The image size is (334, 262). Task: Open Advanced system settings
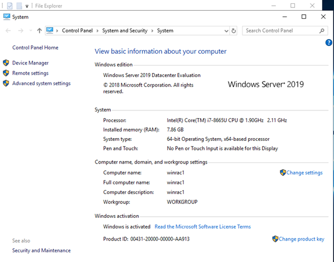41,83
